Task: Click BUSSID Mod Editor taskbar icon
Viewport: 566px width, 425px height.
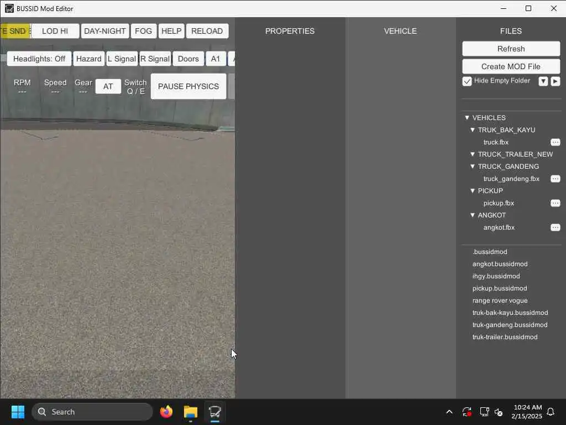Action: pos(215,412)
